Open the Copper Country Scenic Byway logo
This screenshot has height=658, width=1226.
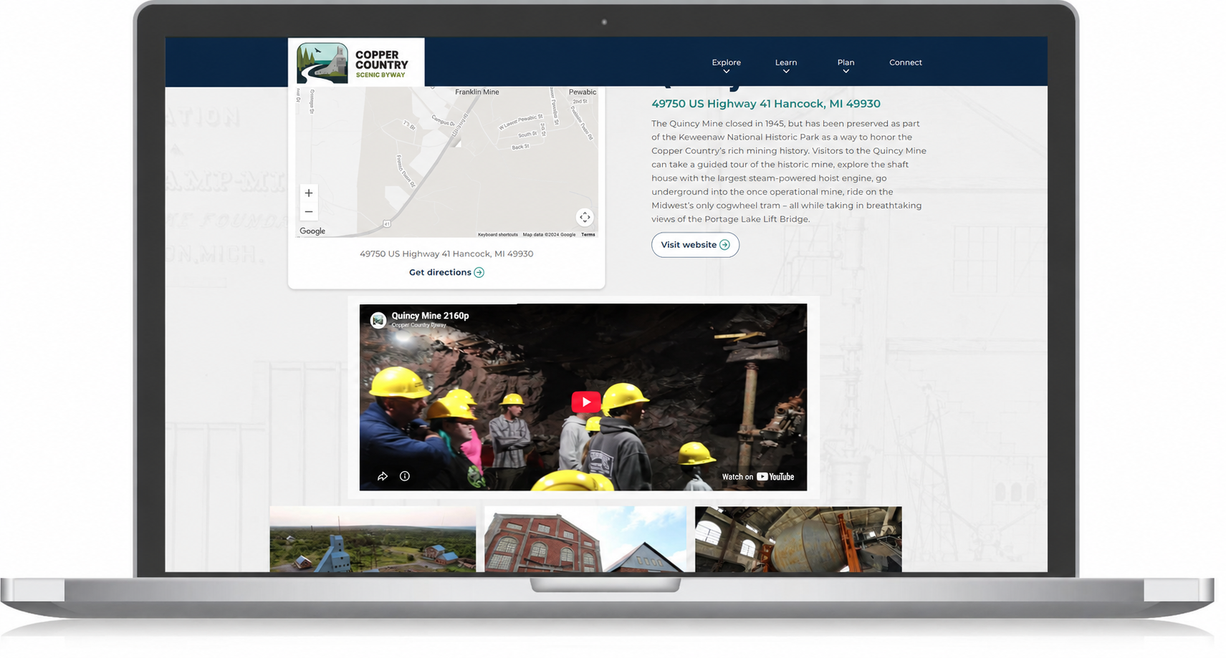355,63
